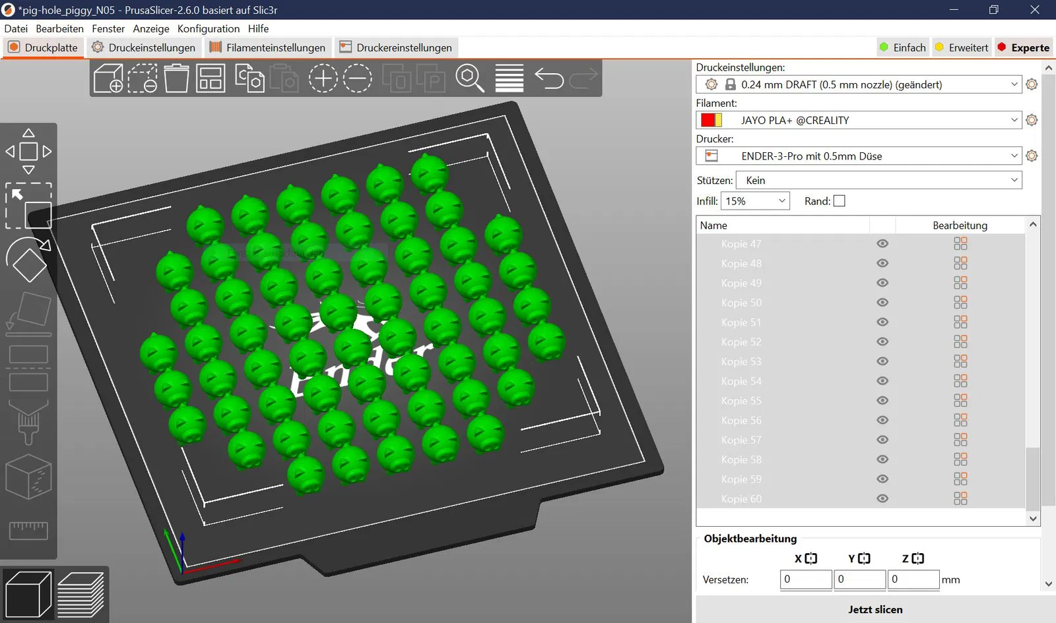Select the Rotate tool
Screen dimensions: 1056x623
[x=28, y=259]
